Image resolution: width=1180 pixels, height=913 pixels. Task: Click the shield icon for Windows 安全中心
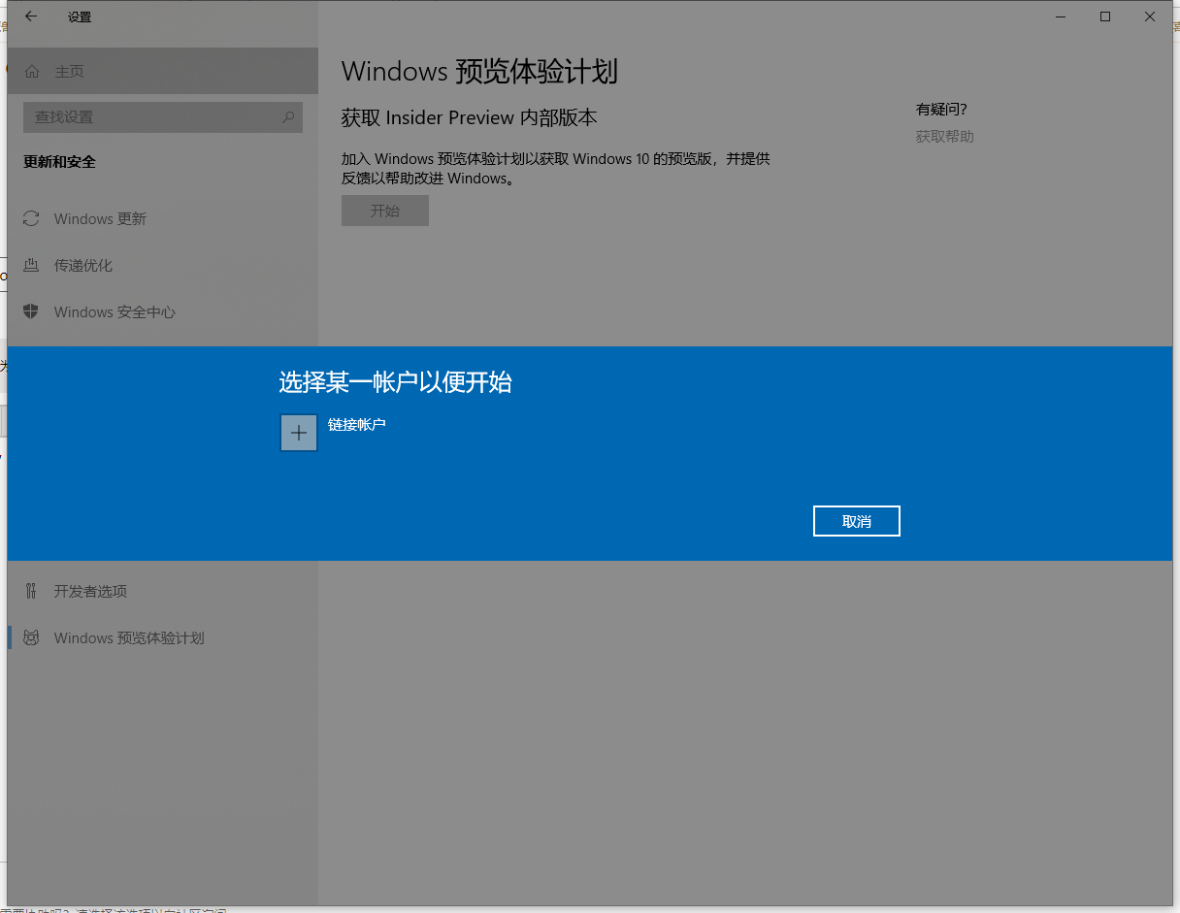[x=31, y=311]
